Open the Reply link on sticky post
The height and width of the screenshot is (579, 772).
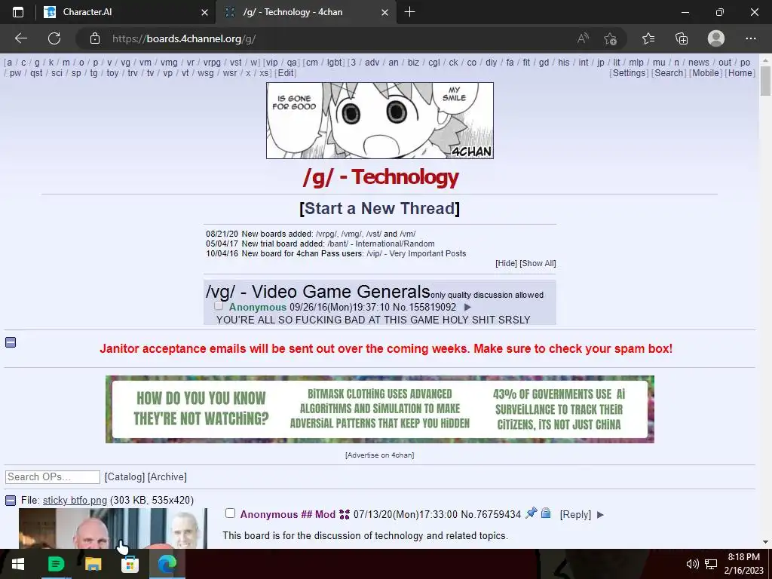coord(575,514)
